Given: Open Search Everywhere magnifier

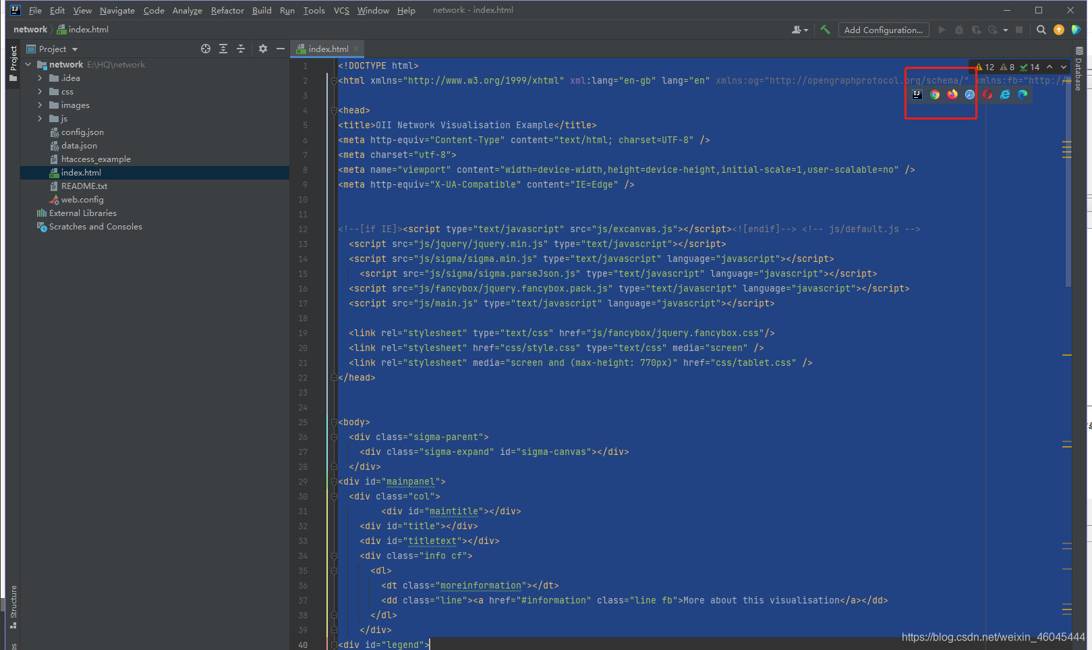Looking at the screenshot, I should coord(1041,30).
